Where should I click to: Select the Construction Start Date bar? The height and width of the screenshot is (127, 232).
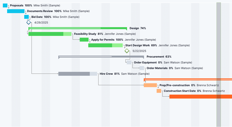point(159,91)
